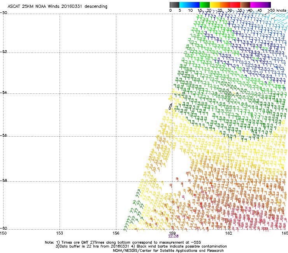Viewport: 288px width, 253px height.
Task: Click the legend tick label '25'
Action: [220, 11]
